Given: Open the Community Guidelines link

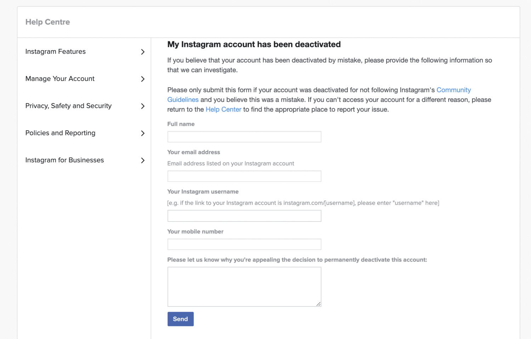Looking at the screenshot, I should [x=453, y=90].
